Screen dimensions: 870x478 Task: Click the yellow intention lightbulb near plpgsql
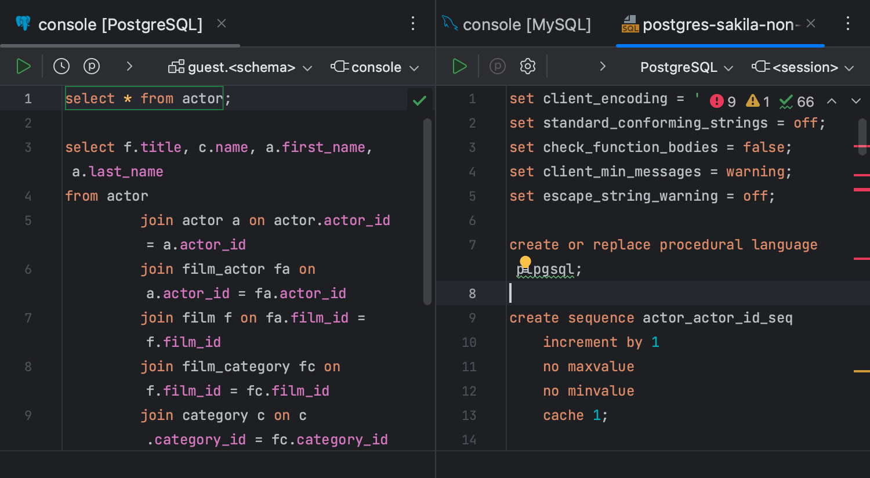[x=525, y=263]
